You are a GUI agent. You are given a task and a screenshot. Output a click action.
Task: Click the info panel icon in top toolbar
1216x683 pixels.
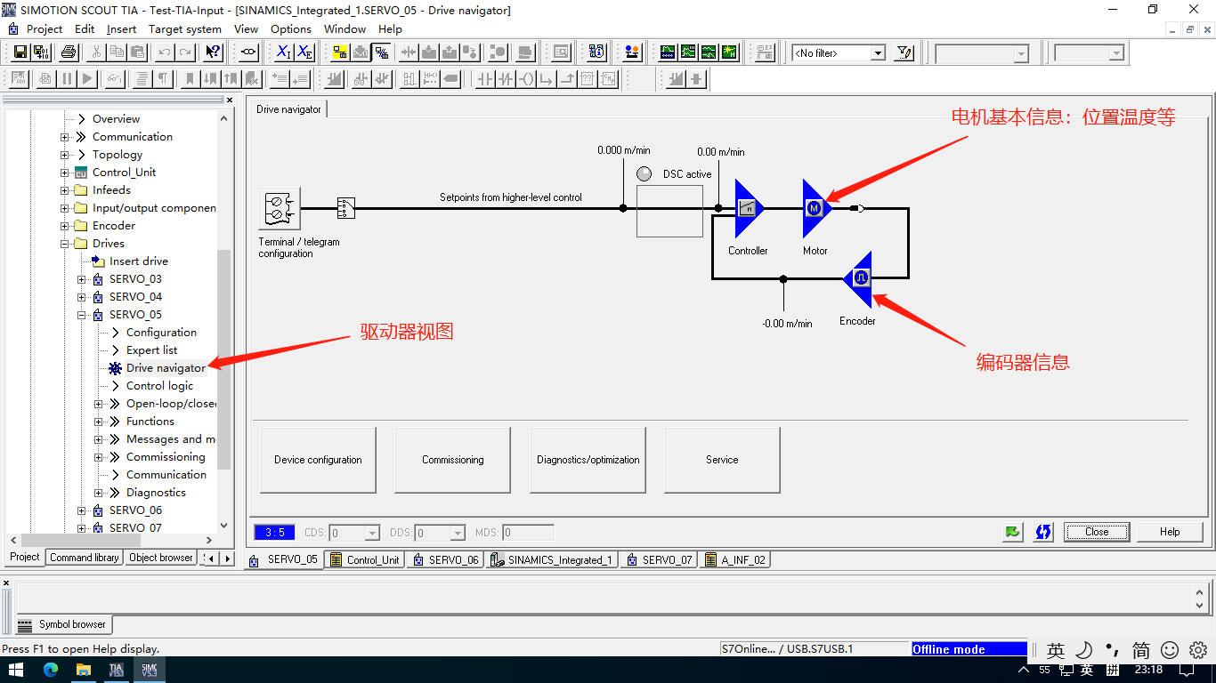596,52
